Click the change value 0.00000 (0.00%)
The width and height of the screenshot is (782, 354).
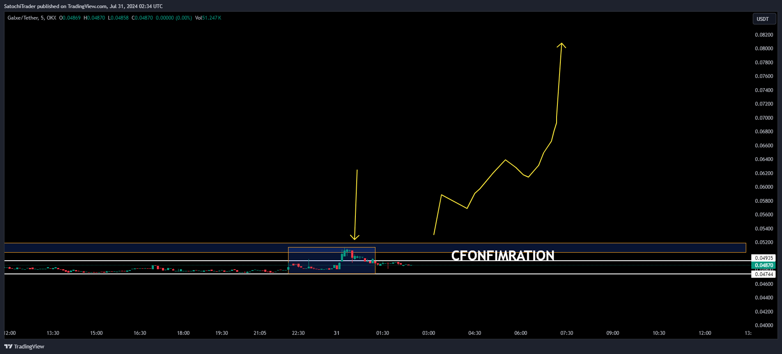click(174, 18)
